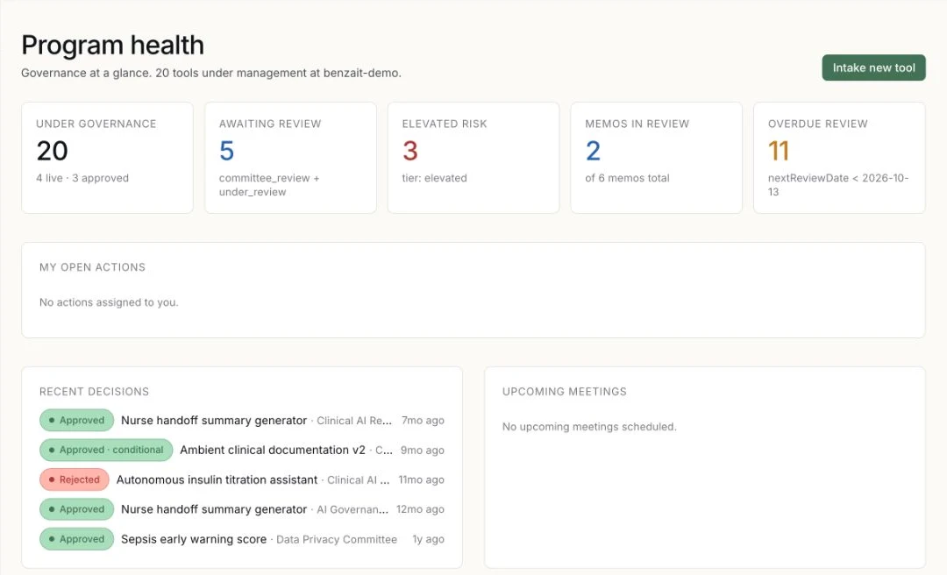
Task: Click the Recent Decisions heading
Action: click(x=94, y=392)
